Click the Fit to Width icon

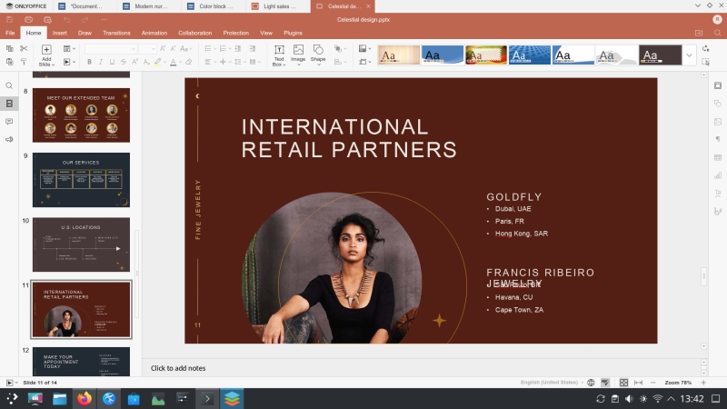[x=638, y=383]
